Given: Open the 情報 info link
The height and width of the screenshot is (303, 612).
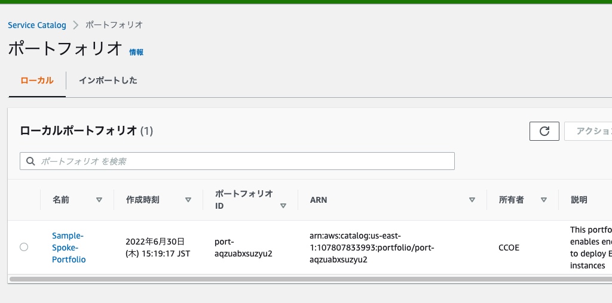Looking at the screenshot, I should (136, 52).
